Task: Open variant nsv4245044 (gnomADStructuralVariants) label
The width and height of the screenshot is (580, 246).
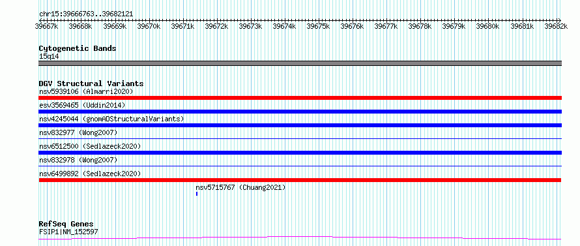Action: click(x=111, y=119)
